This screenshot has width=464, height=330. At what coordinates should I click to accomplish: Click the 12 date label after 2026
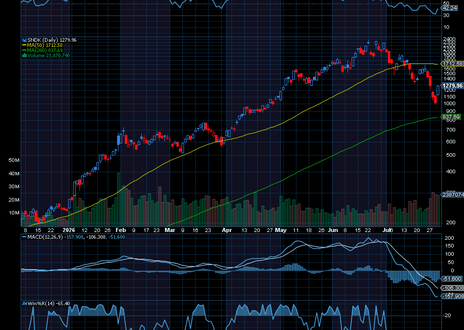click(x=85, y=230)
